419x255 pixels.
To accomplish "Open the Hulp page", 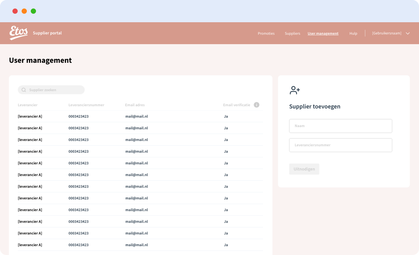I will coord(353,33).
